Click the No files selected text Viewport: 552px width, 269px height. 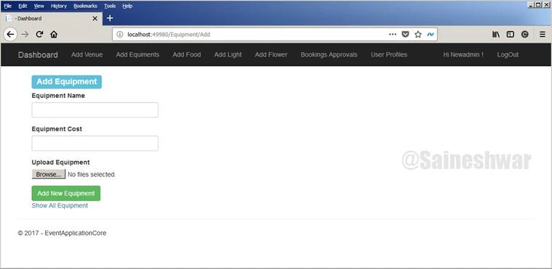[92, 175]
